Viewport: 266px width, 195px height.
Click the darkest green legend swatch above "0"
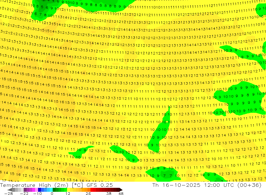pos(54,190)
